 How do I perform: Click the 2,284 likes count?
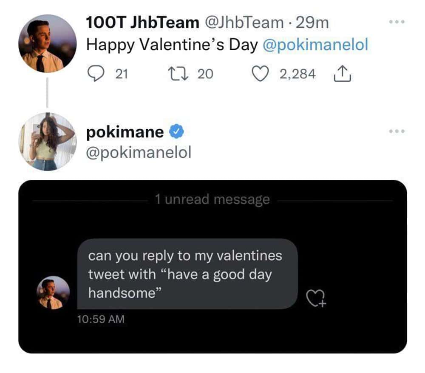point(297,74)
